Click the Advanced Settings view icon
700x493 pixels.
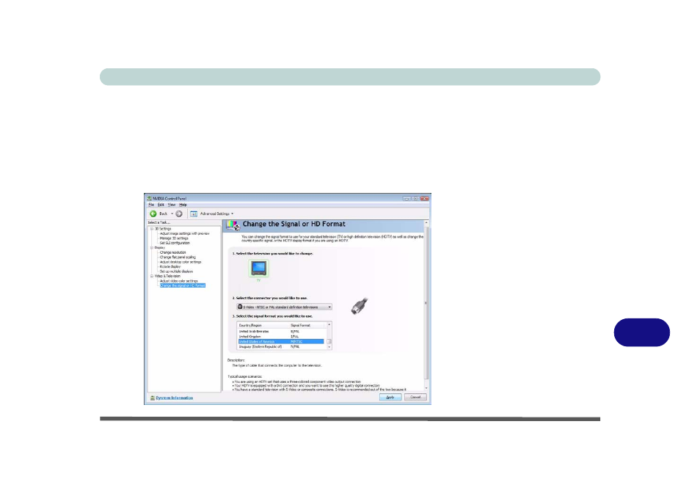coord(194,213)
